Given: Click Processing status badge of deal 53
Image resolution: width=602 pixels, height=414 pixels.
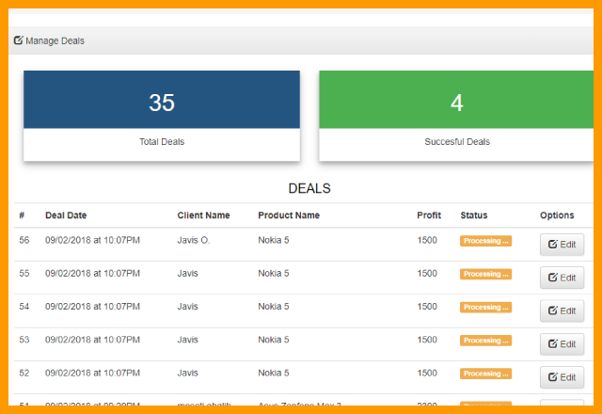Looking at the screenshot, I should [485, 341].
